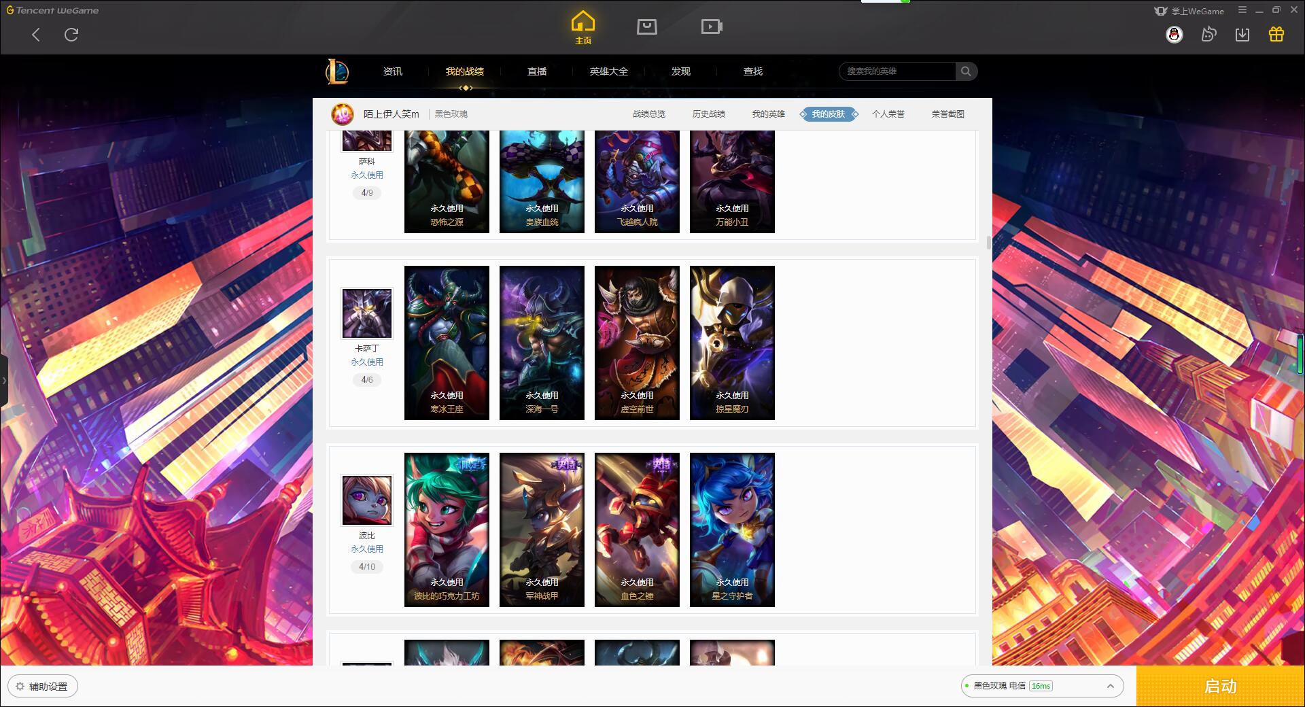The image size is (1305, 707).
Task: Click the 陌上伊人笑m username
Action: point(391,114)
